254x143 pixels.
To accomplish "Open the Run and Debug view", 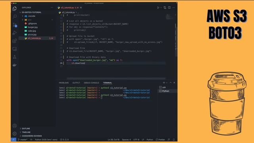I will 15,33.
